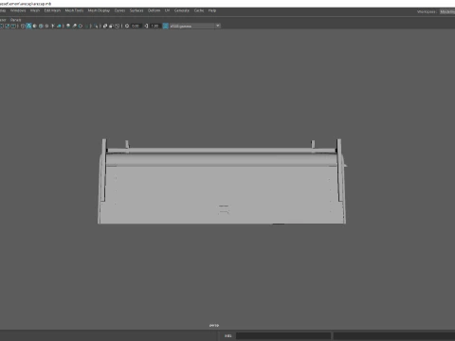Open the Cache menu
The image size is (455, 341).
[x=199, y=10]
